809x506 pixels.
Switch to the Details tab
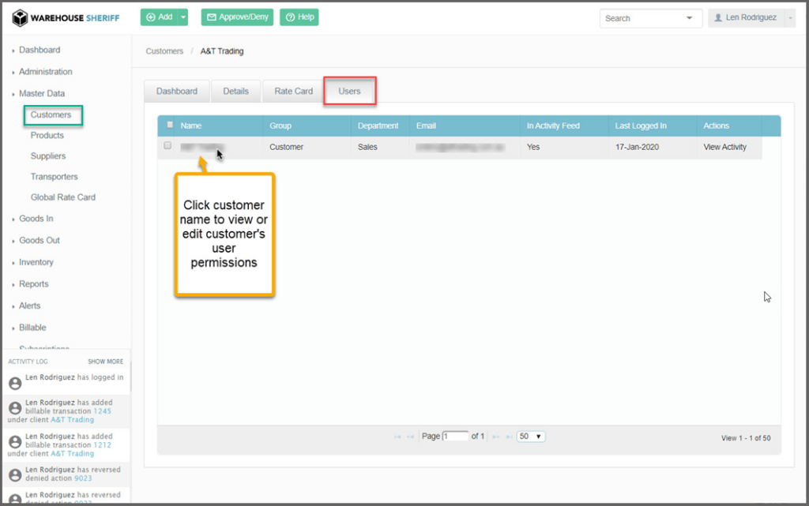click(235, 91)
